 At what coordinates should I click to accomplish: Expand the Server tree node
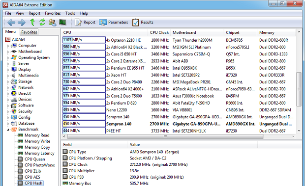coord(8,64)
